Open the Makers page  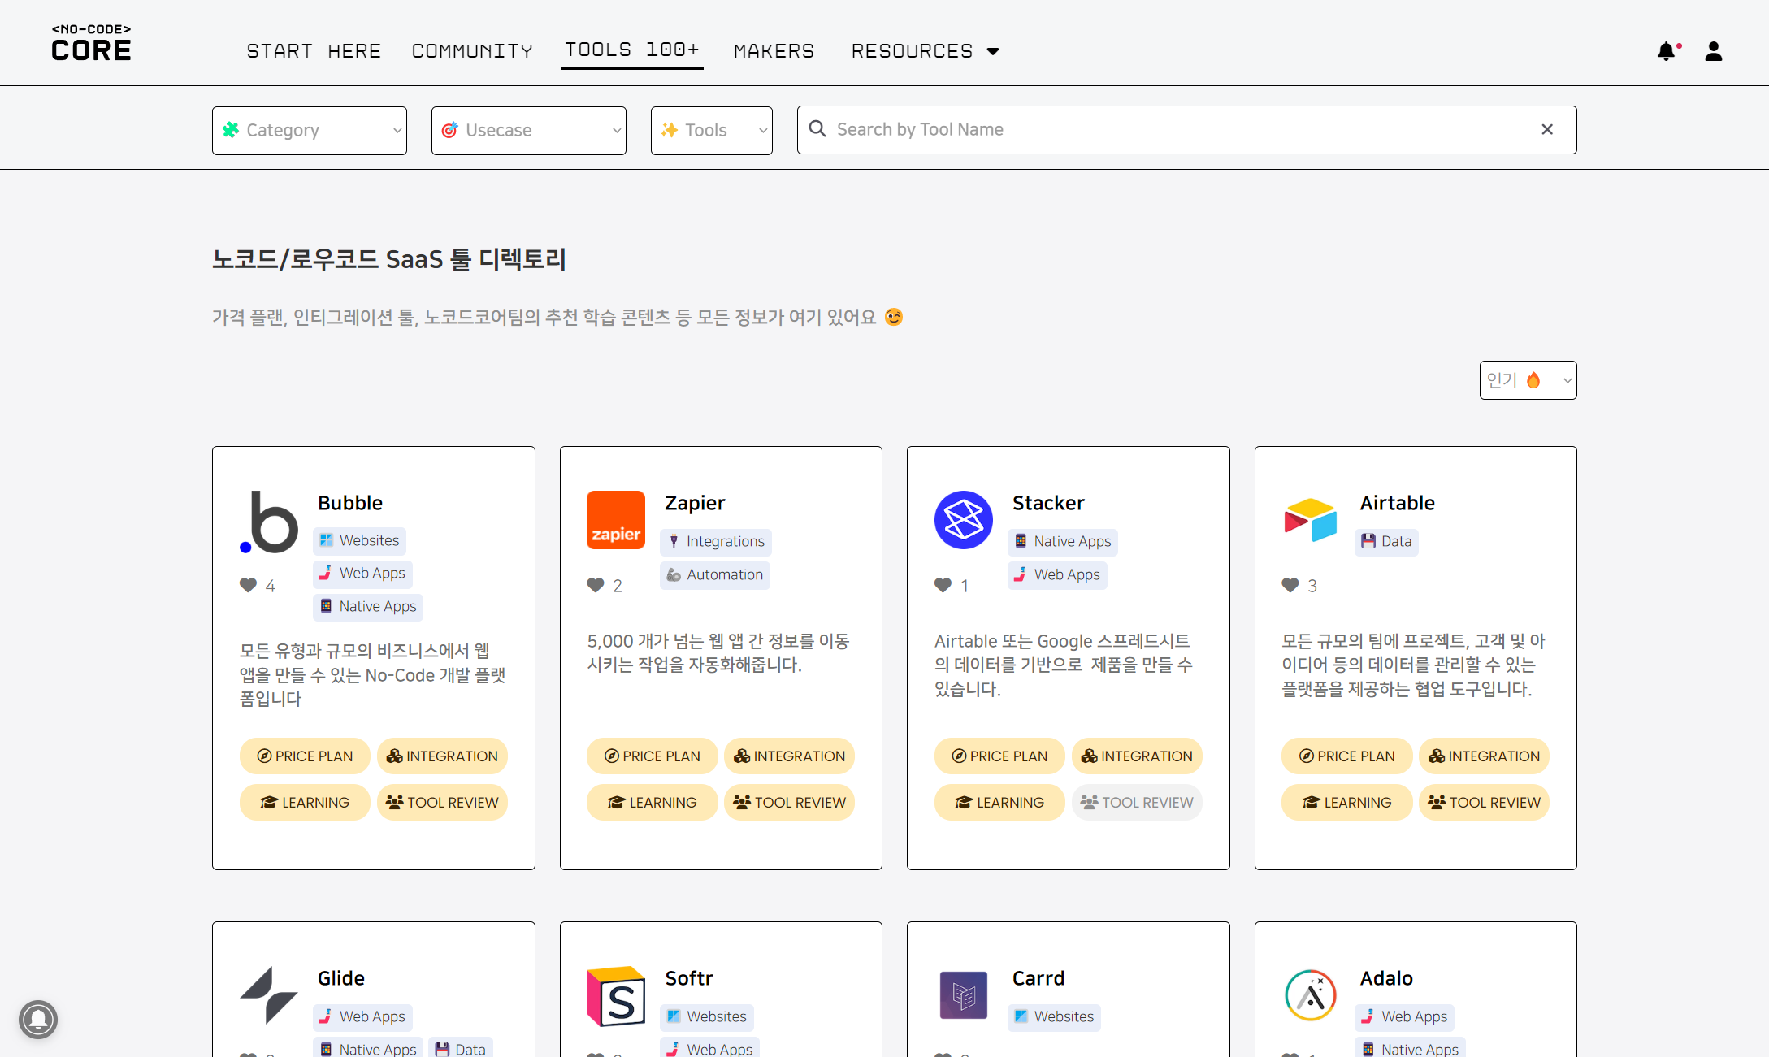774,51
